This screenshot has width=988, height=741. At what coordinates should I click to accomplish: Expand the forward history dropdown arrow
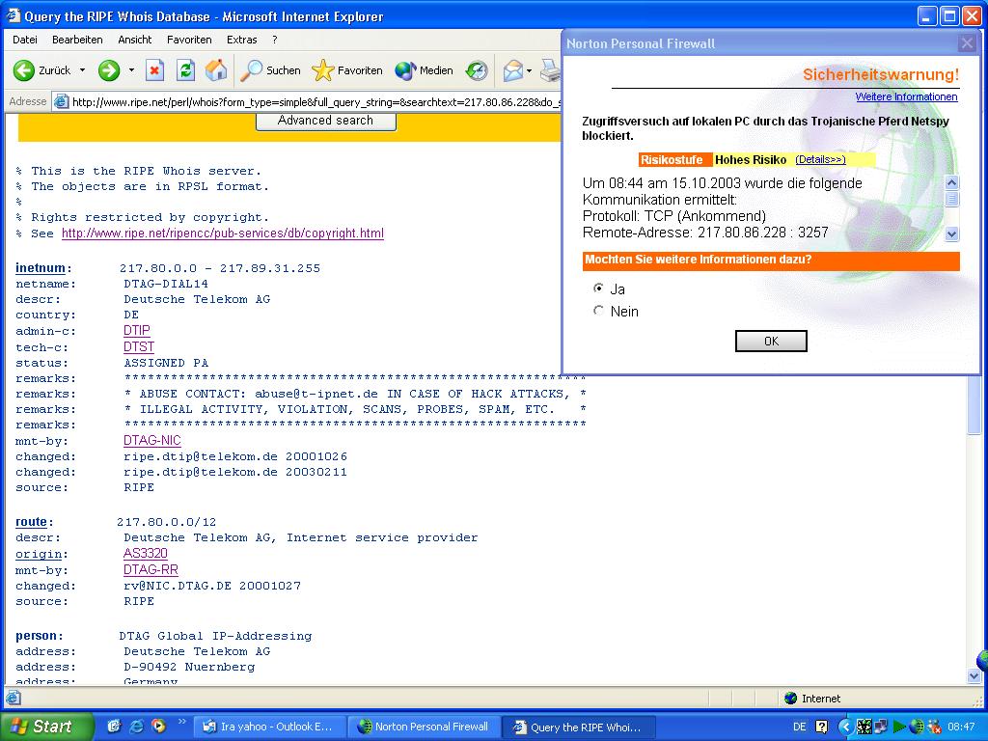coord(131,70)
